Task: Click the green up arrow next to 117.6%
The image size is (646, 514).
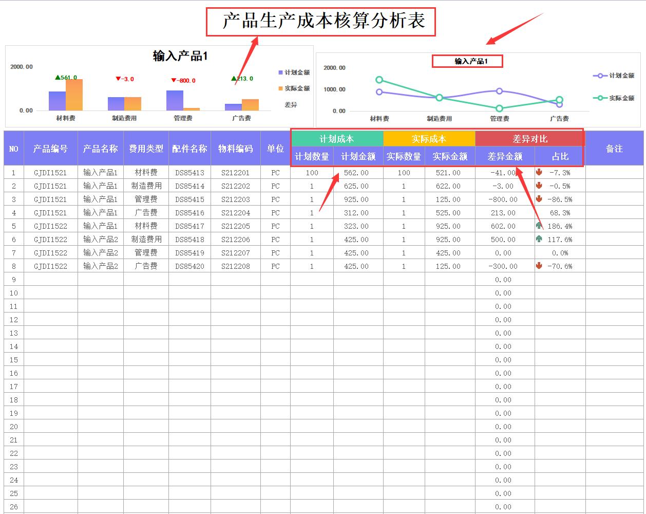Action: (539, 239)
